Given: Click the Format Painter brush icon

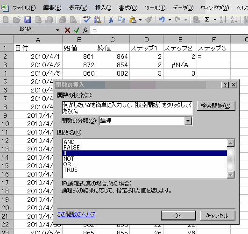Looking at the screenshot, I should [x=149, y=20].
